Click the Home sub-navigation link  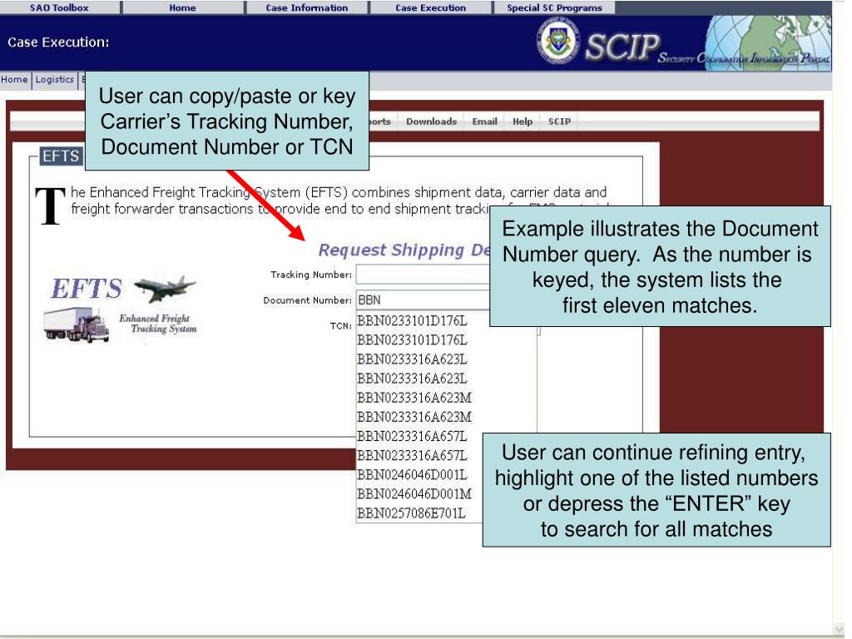[15, 79]
